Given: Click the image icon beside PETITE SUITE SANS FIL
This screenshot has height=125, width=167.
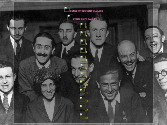Looking at the screenshot, I should (x=70, y=17).
